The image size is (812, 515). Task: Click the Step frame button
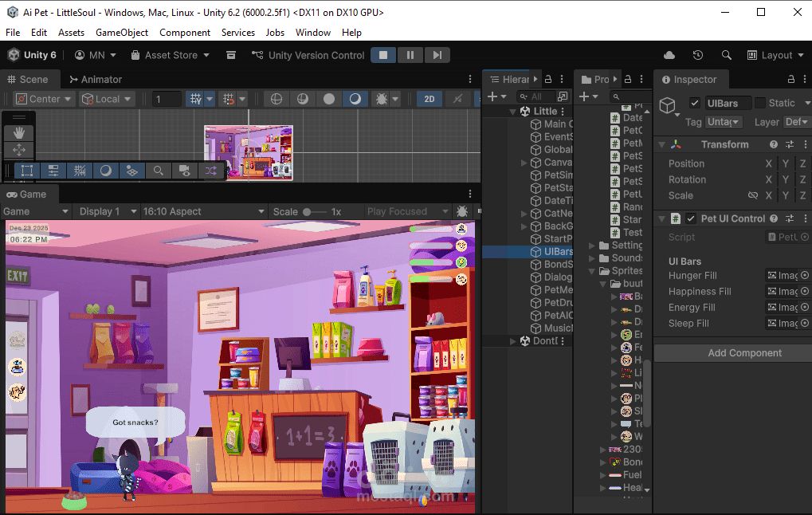(x=437, y=55)
